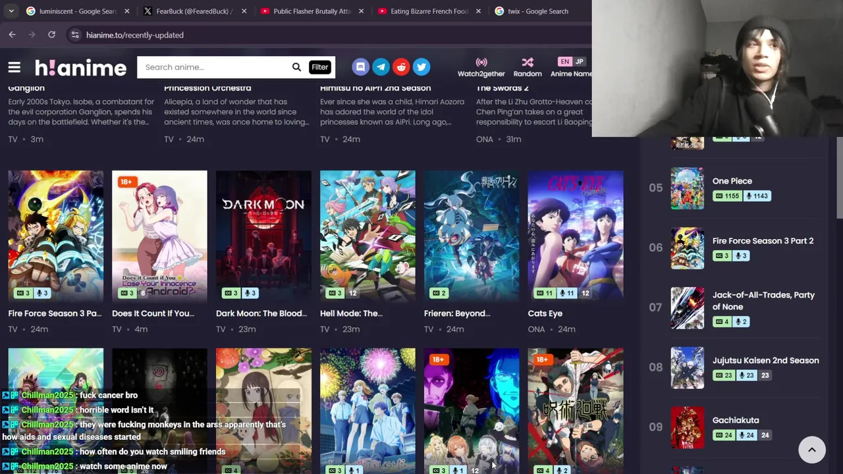This screenshot has width=843, height=474.
Task: Open Cats Eye poster thumbnail
Action: point(576,236)
